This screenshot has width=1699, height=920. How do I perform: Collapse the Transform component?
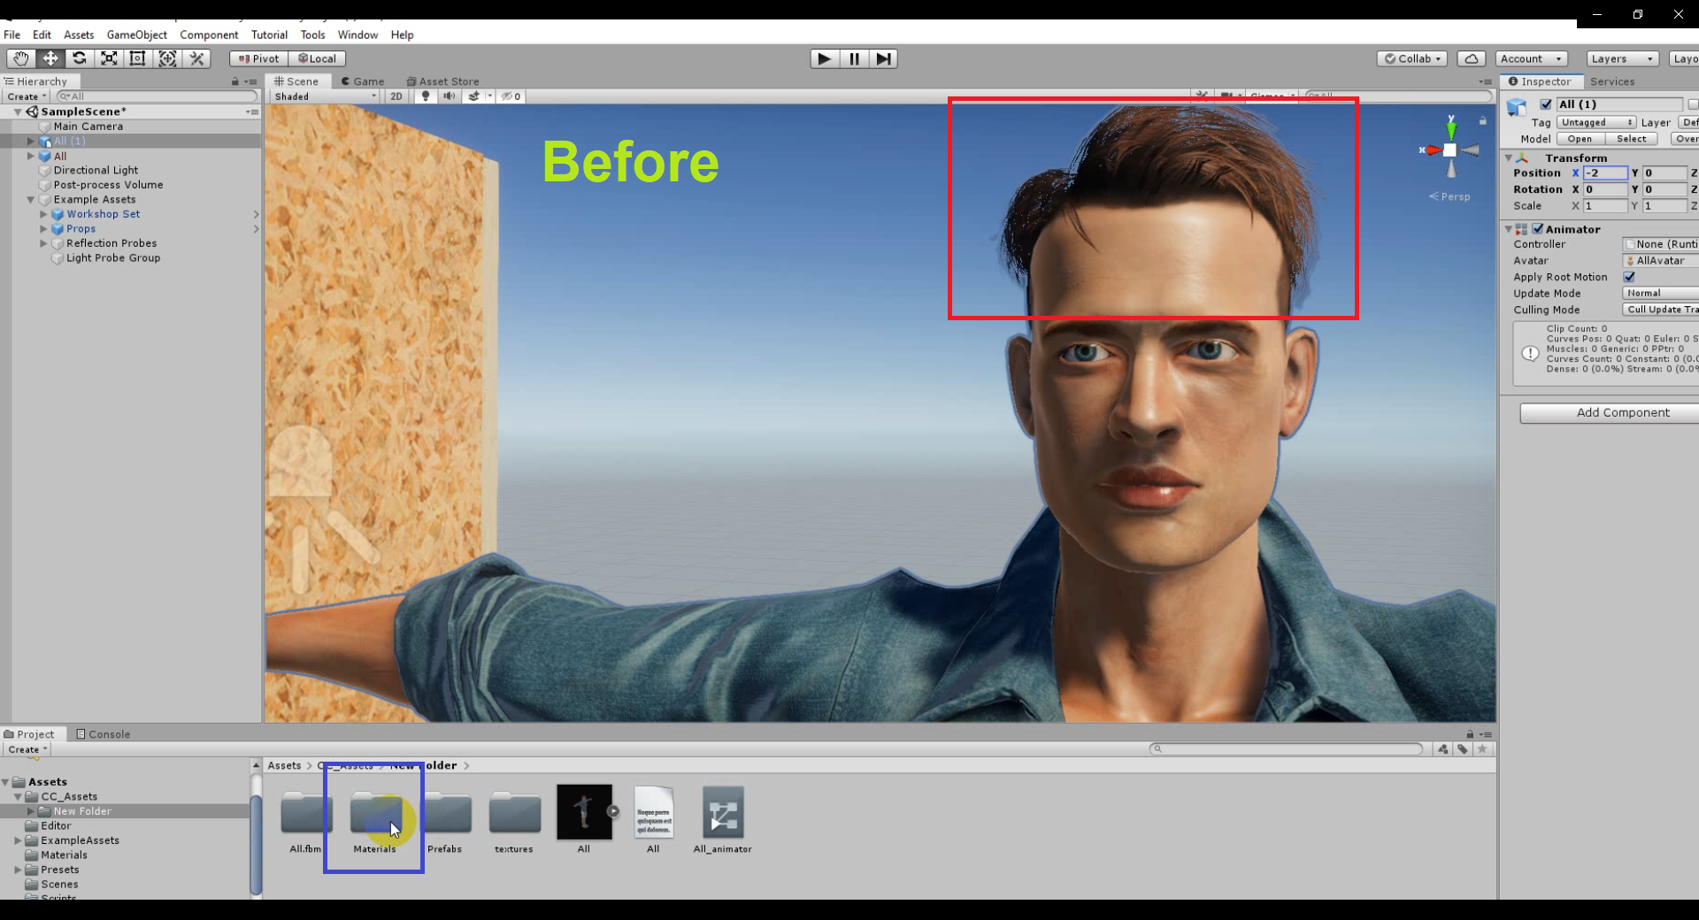1509,157
